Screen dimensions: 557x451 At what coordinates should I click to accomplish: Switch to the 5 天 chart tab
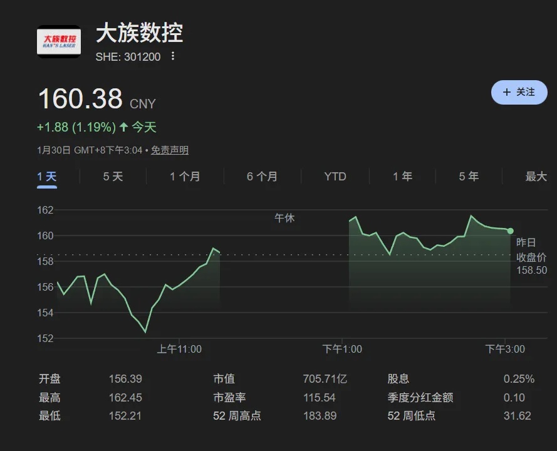click(113, 177)
